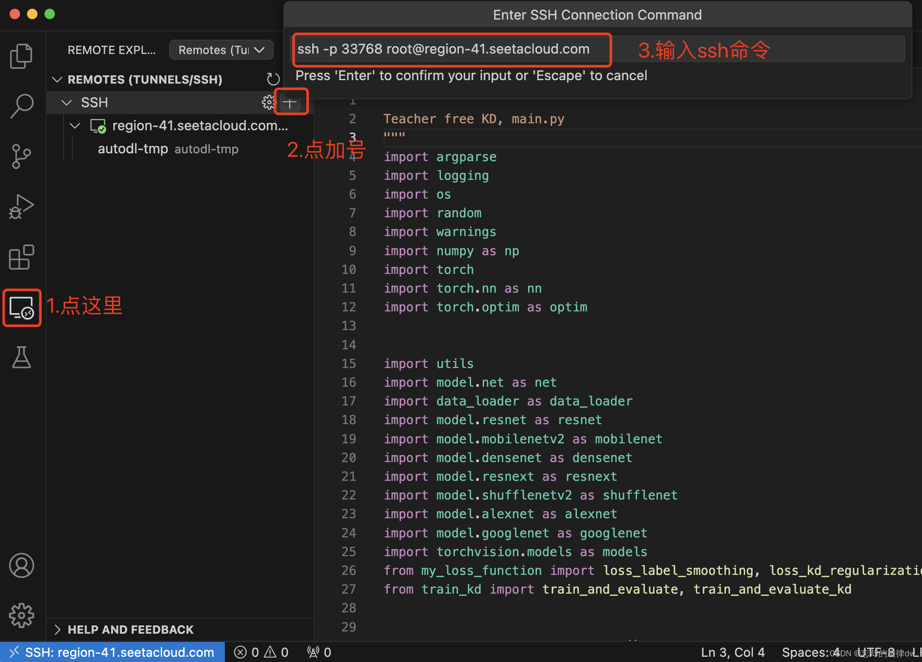Open the Remotes (Tunnels/SSH) dropdown

click(x=221, y=50)
